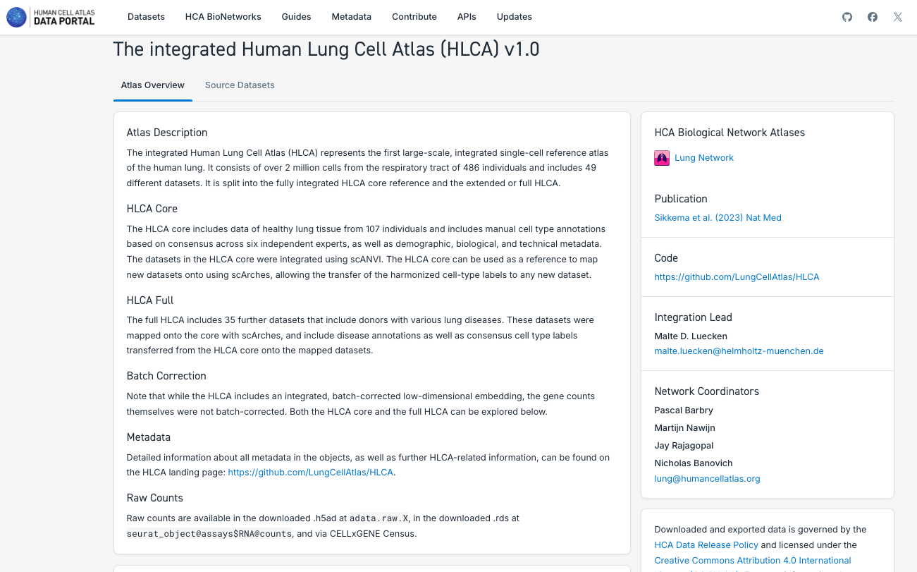Open the Contribute navigation item
Image resolution: width=917 pixels, height=572 pixels.
pyautogui.click(x=414, y=17)
